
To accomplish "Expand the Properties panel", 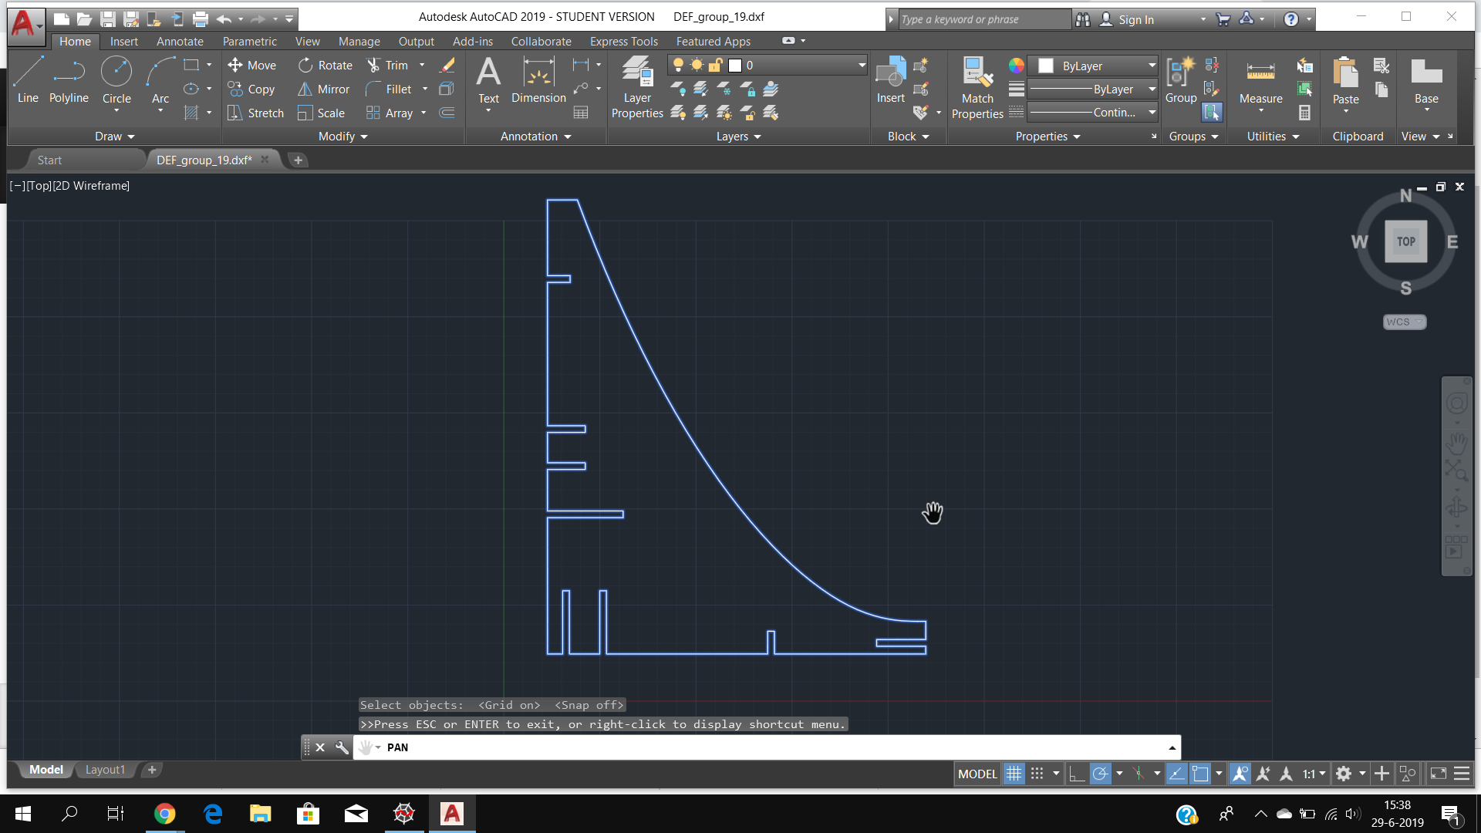I will (x=1047, y=137).
